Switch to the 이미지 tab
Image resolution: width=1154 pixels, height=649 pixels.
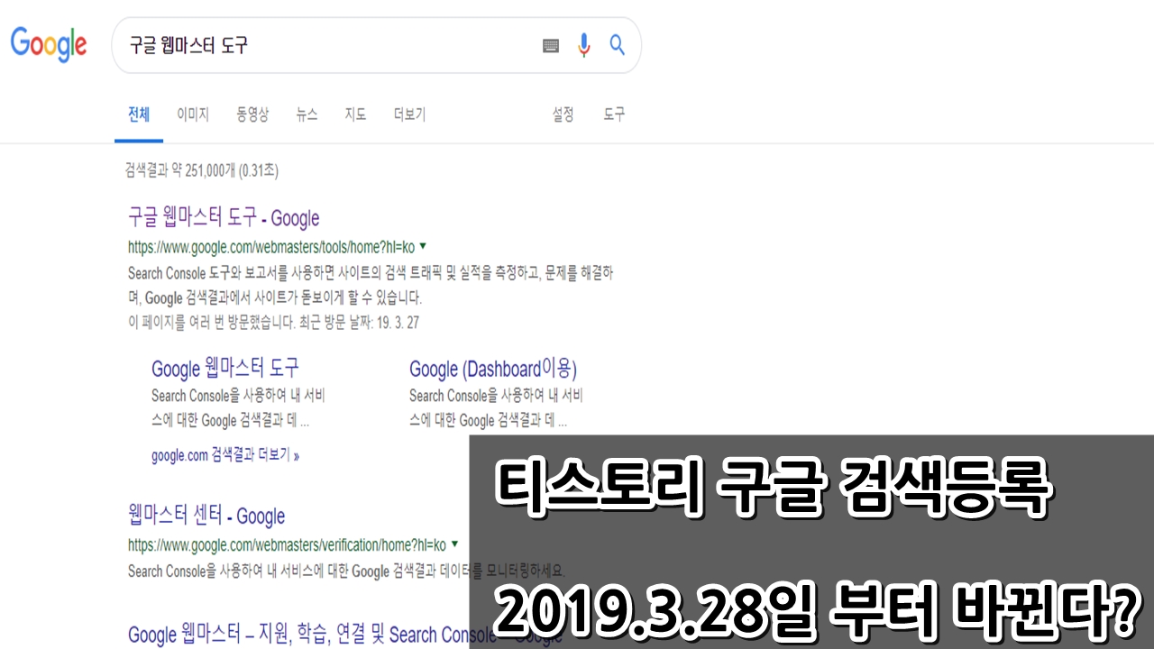[x=193, y=114]
